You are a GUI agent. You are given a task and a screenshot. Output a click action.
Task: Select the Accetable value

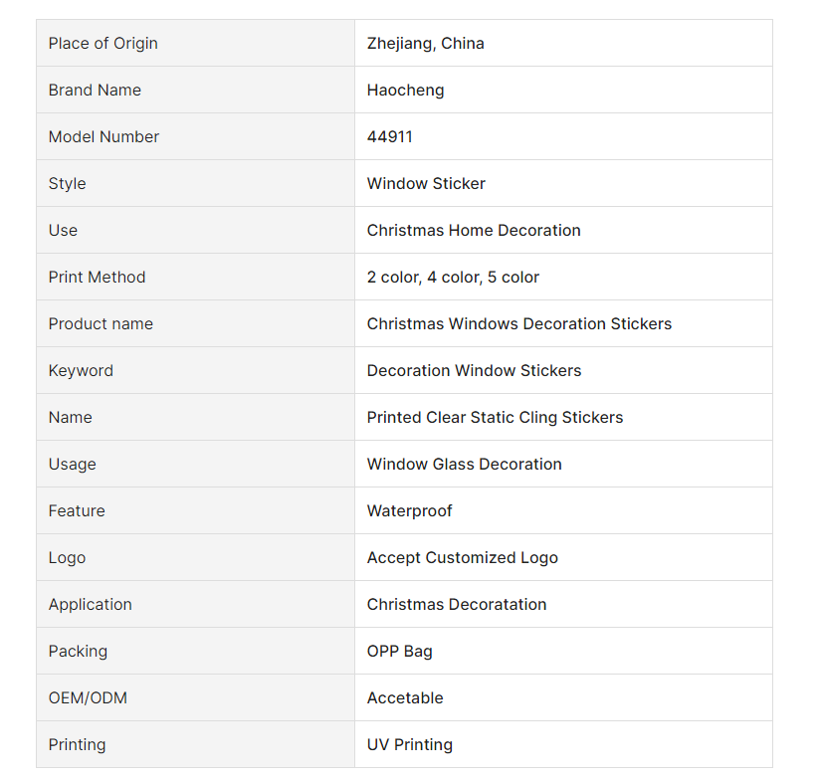[x=405, y=698]
